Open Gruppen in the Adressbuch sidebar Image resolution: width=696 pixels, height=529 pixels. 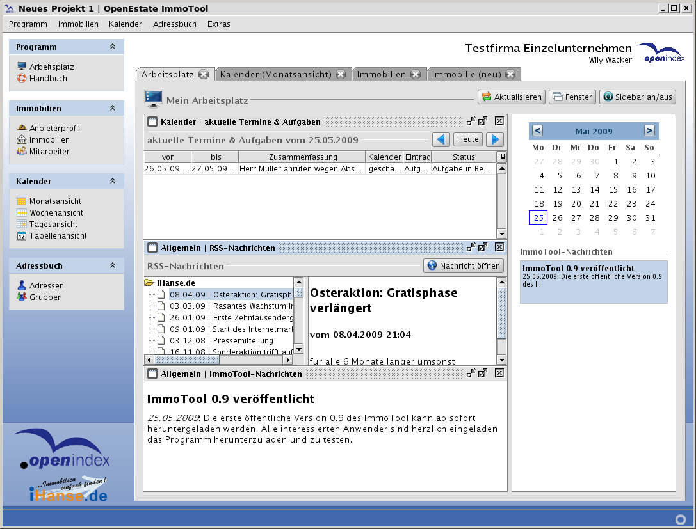click(x=45, y=297)
